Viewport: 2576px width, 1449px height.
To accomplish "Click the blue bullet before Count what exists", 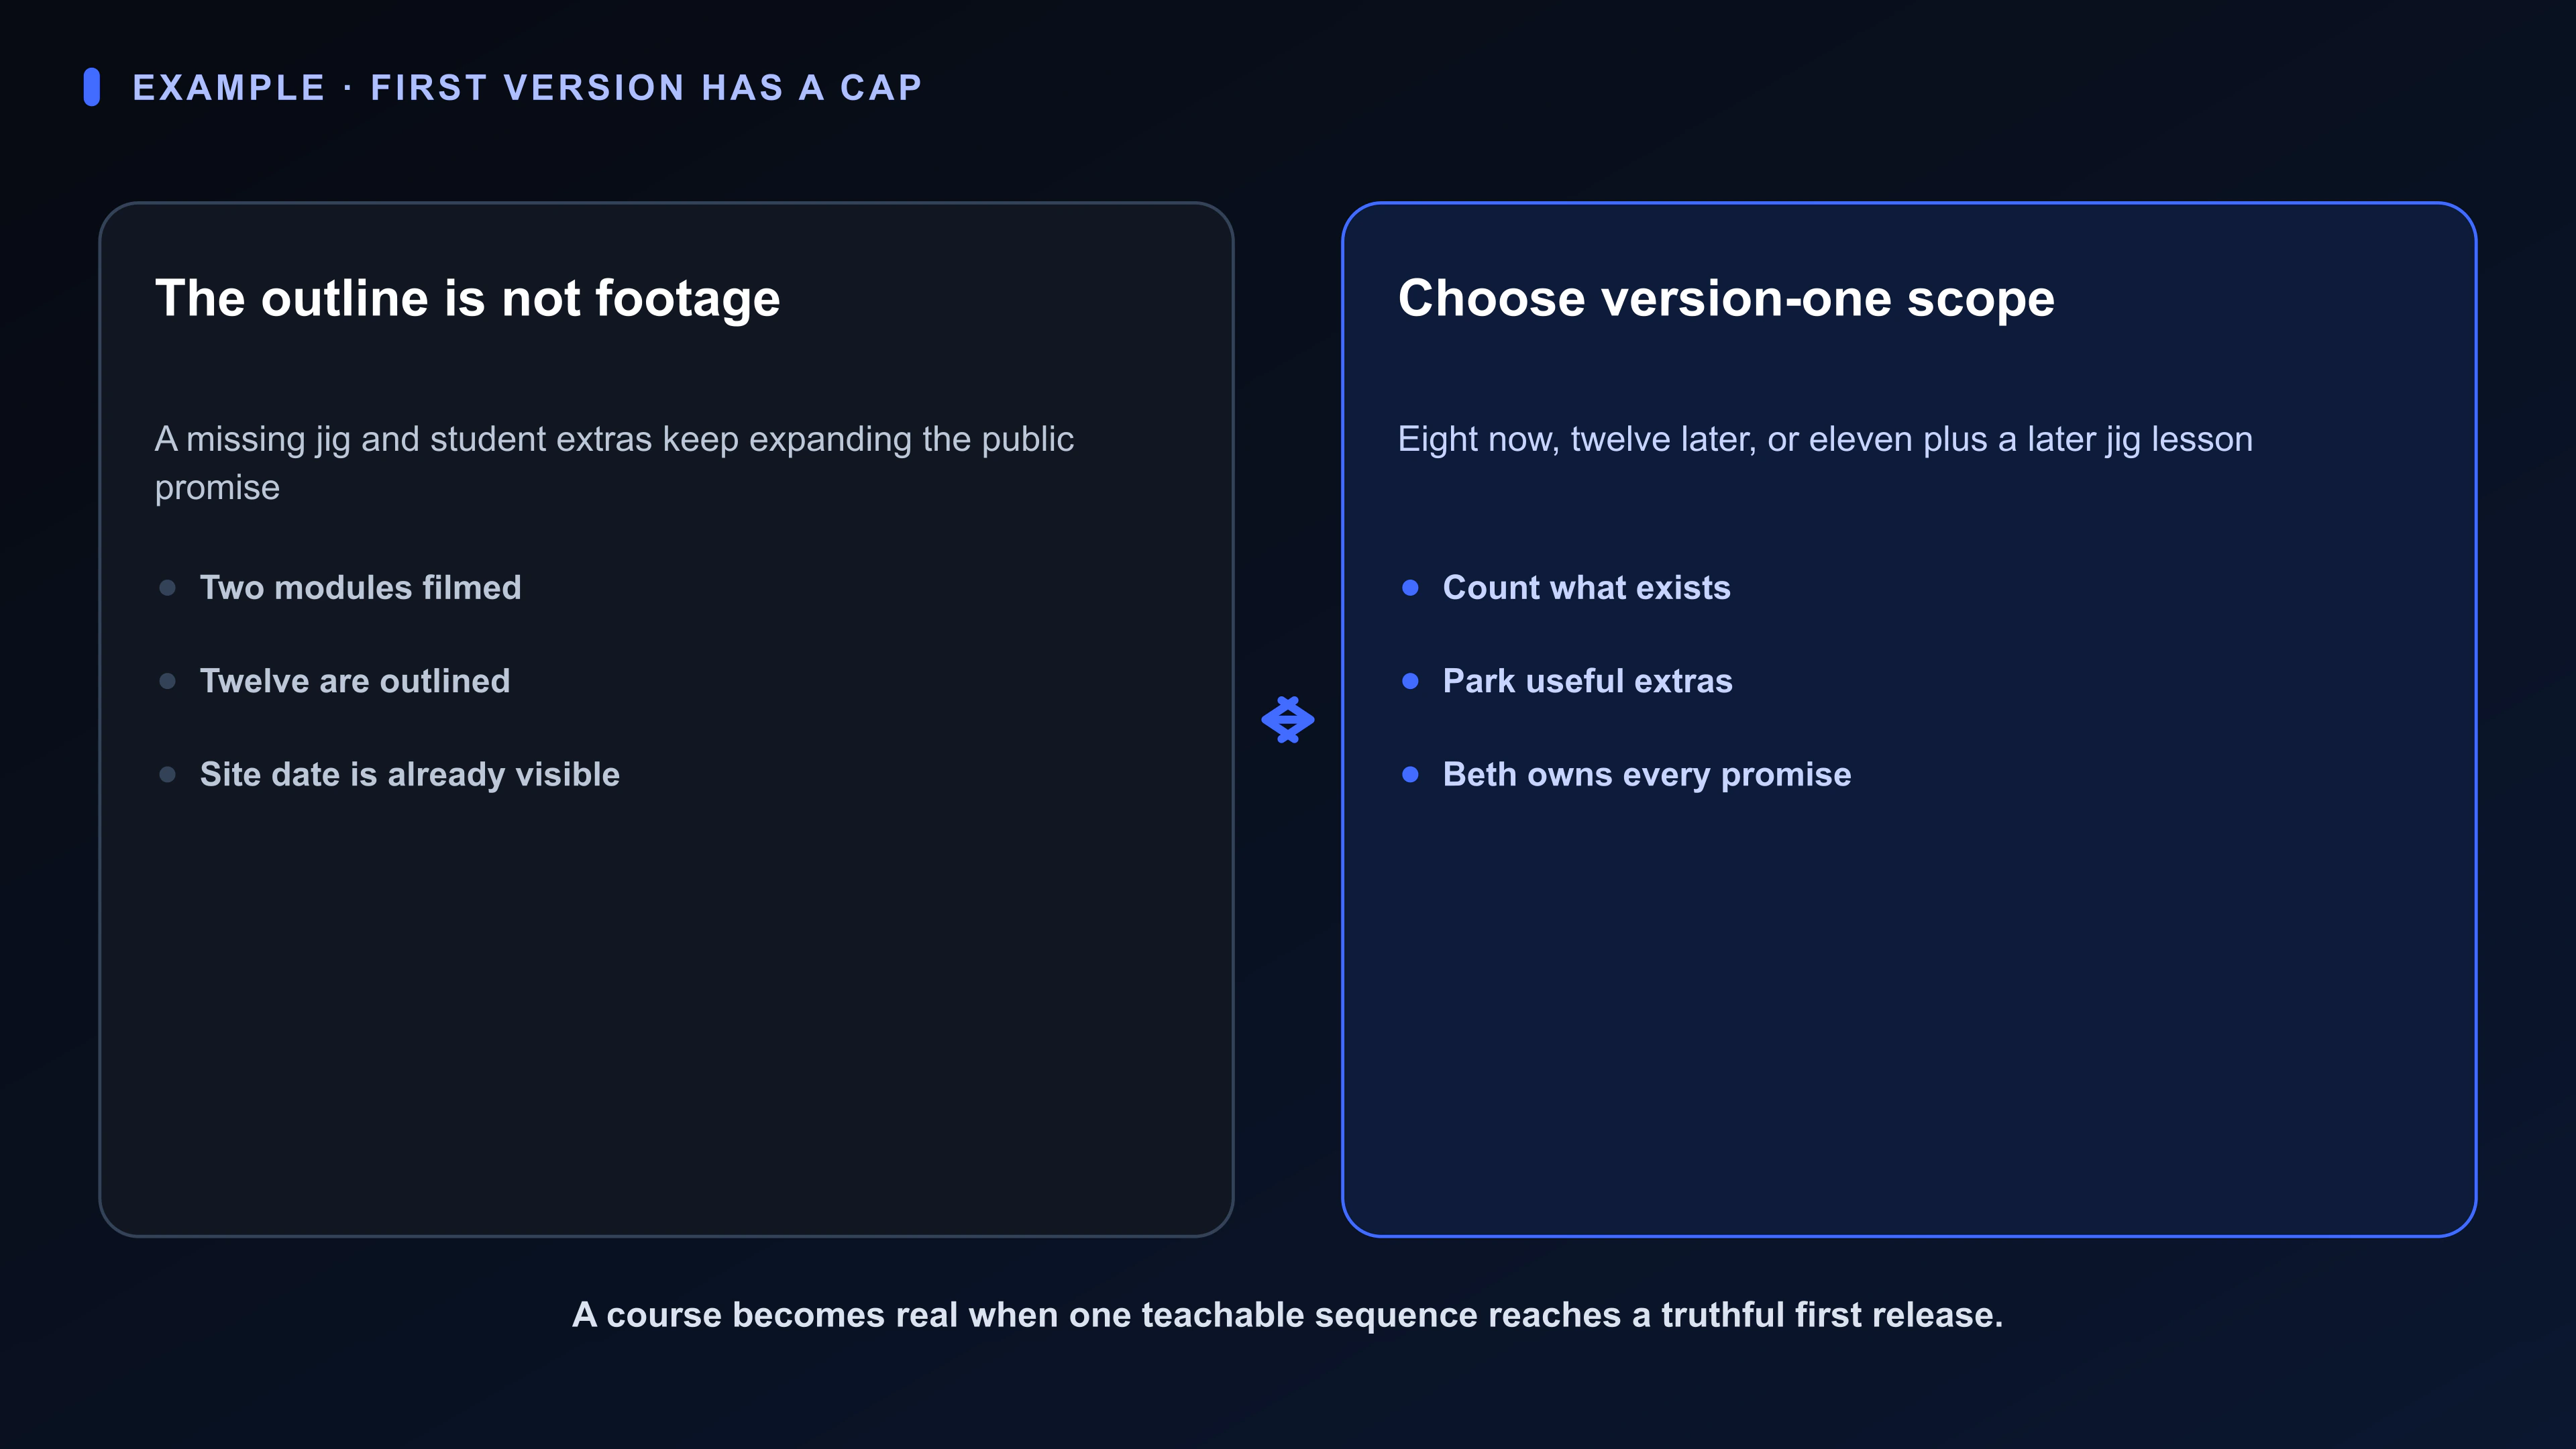I will click(x=1410, y=588).
